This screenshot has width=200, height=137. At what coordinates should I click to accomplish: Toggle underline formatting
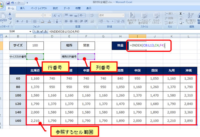(x=27, y=21)
